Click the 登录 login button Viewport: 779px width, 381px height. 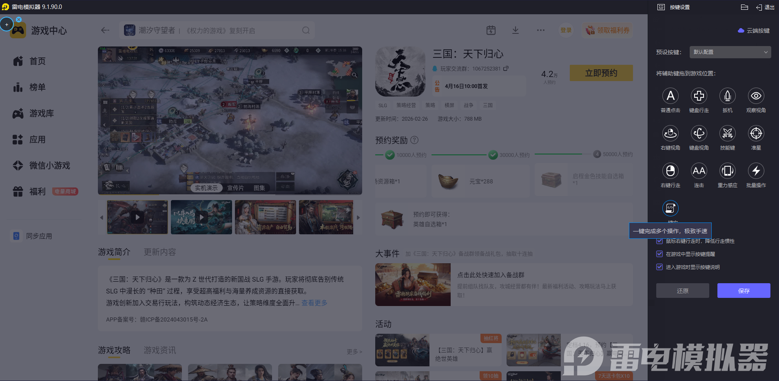pos(566,30)
